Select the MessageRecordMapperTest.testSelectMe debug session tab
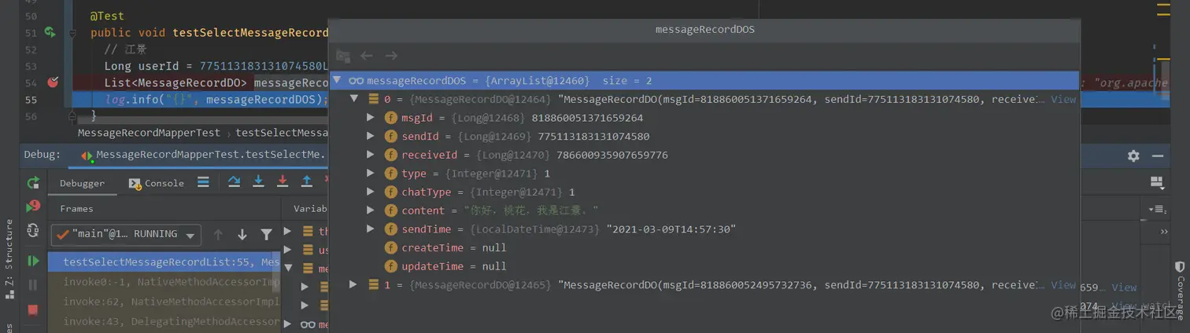The width and height of the screenshot is (1190, 333). pyautogui.click(x=203, y=155)
